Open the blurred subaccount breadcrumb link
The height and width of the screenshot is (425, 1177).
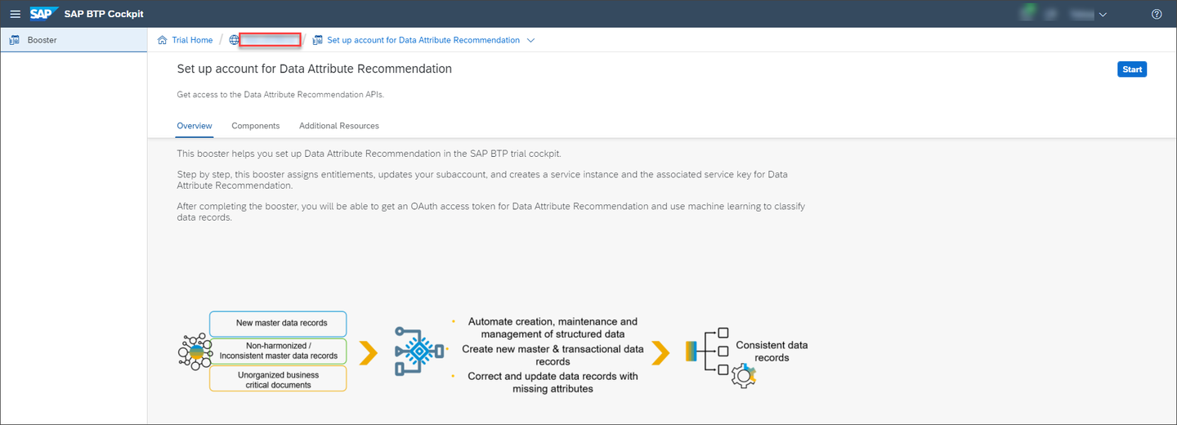pos(271,40)
